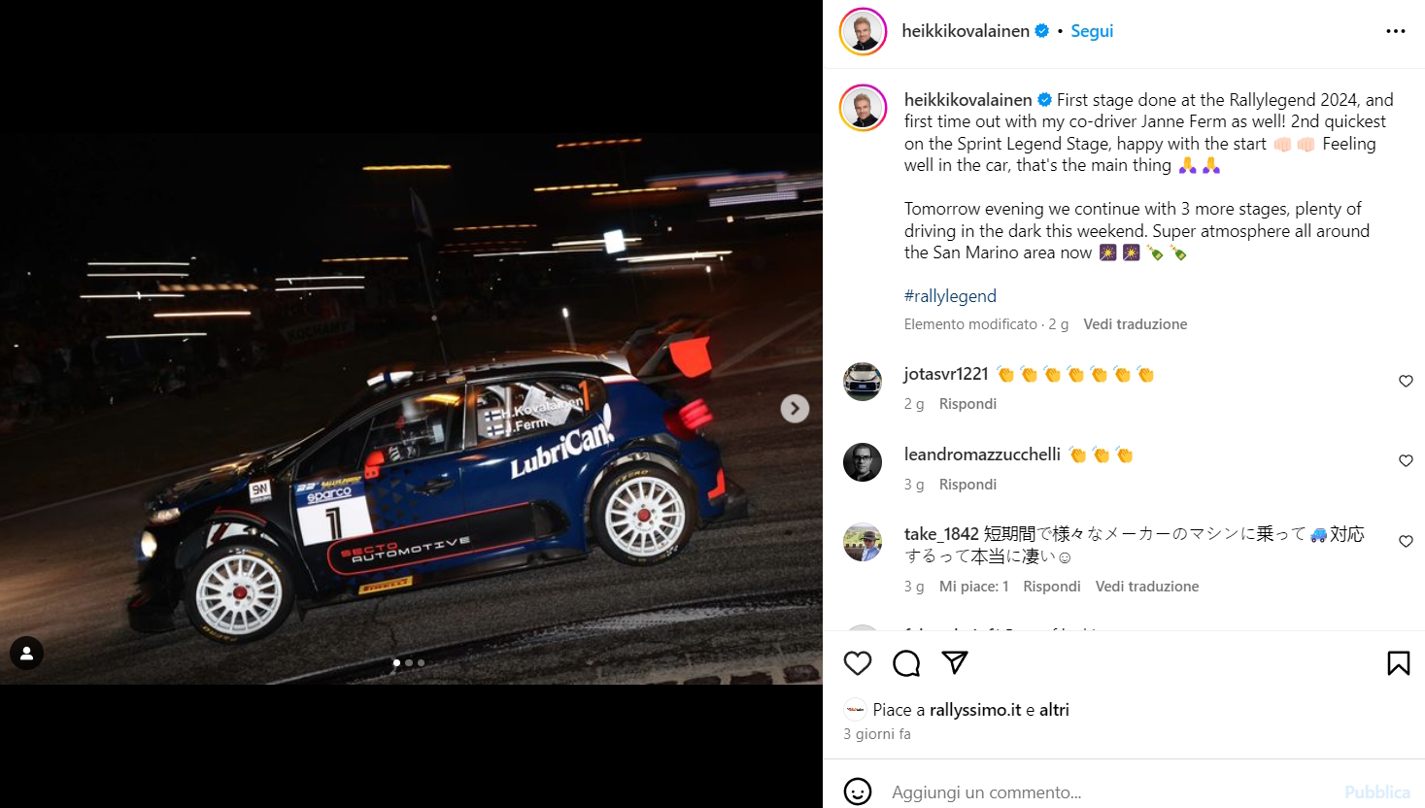
Task: Translate the caption via Vedi traduzione
Action: [x=1136, y=324]
